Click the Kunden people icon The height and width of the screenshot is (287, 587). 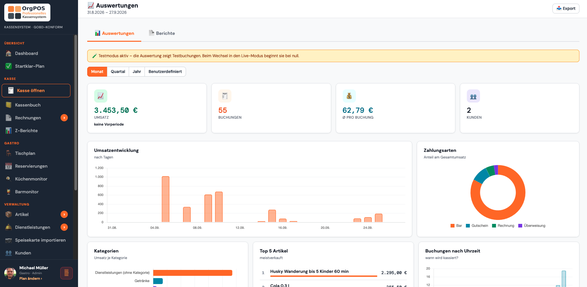click(x=9, y=253)
